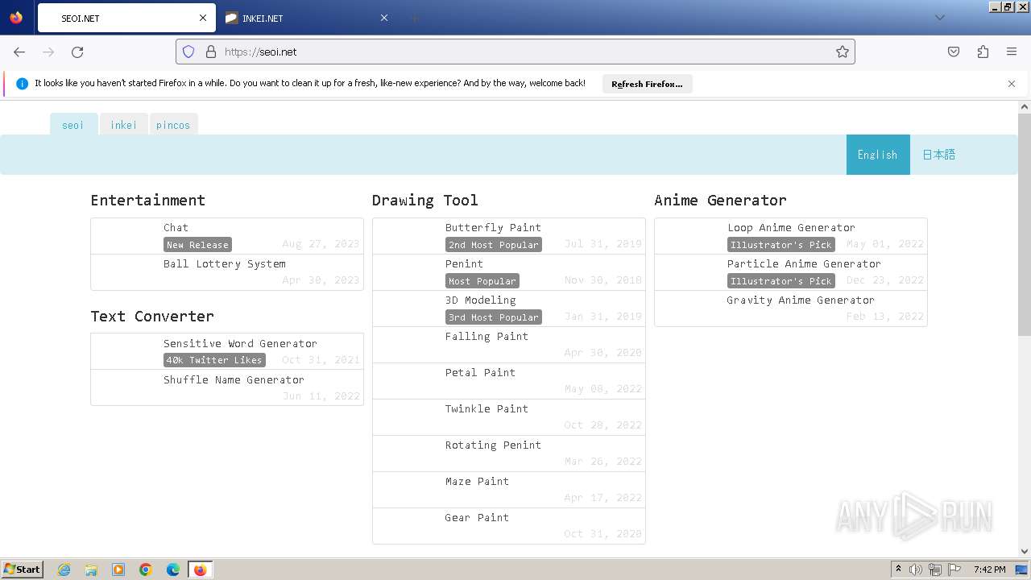
Task: Focus the URL address bar
Action: 515,52
